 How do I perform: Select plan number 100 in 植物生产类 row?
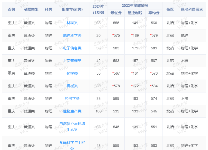click(98, 111)
